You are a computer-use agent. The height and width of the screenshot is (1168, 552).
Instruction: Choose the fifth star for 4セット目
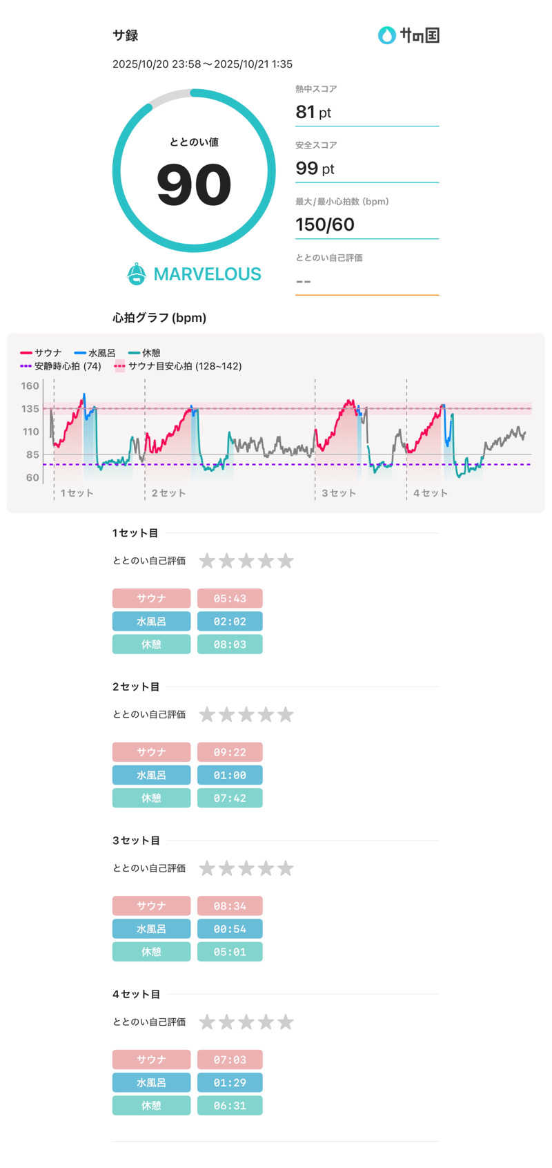pyautogui.click(x=286, y=1022)
